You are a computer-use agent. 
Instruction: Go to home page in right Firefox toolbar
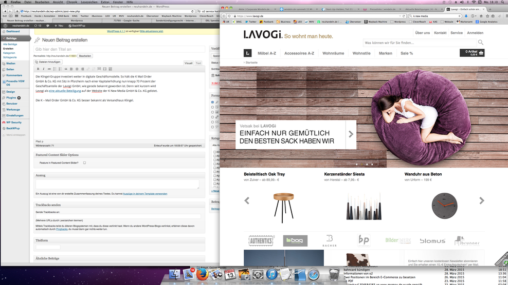tap(481, 16)
